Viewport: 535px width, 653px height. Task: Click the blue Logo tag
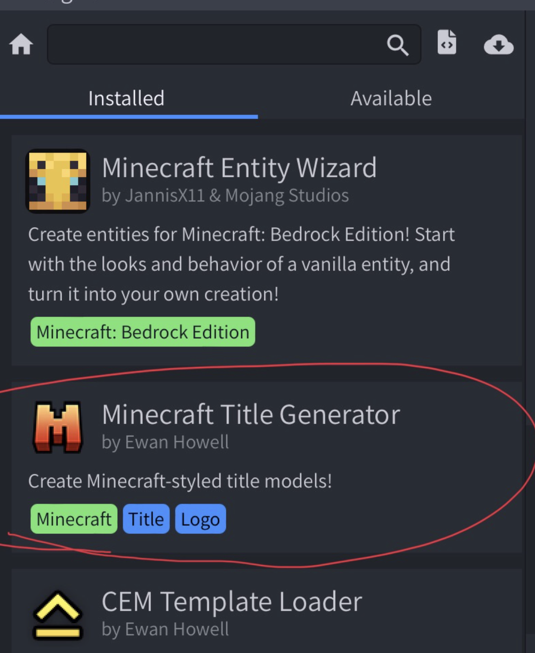pyautogui.click(x=200, y=519)
